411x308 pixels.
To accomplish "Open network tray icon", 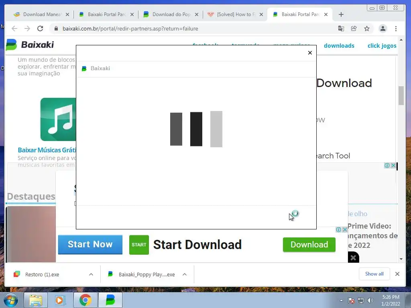I will tap(361, 301).
